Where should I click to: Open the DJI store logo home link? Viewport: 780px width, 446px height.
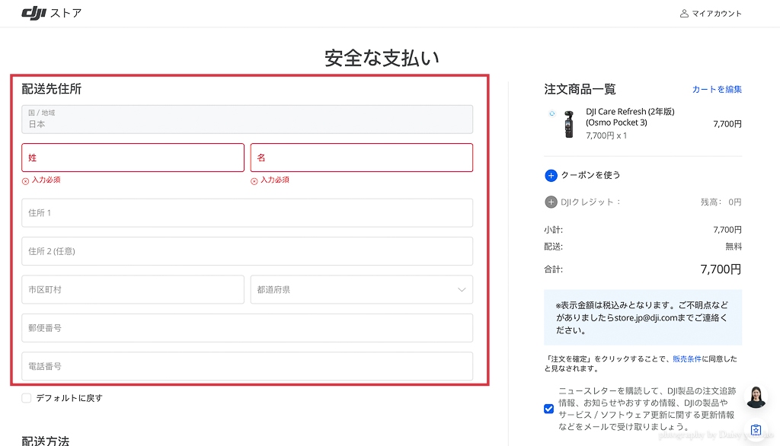tap(52, 13)
